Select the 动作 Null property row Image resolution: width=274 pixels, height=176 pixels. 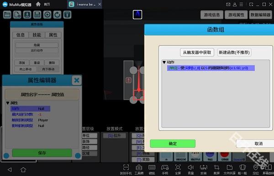(x=31, y=109)
